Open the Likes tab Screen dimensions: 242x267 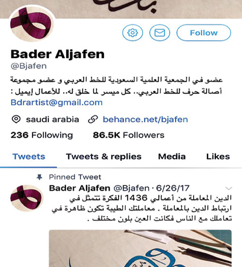[x=218, y=157]
